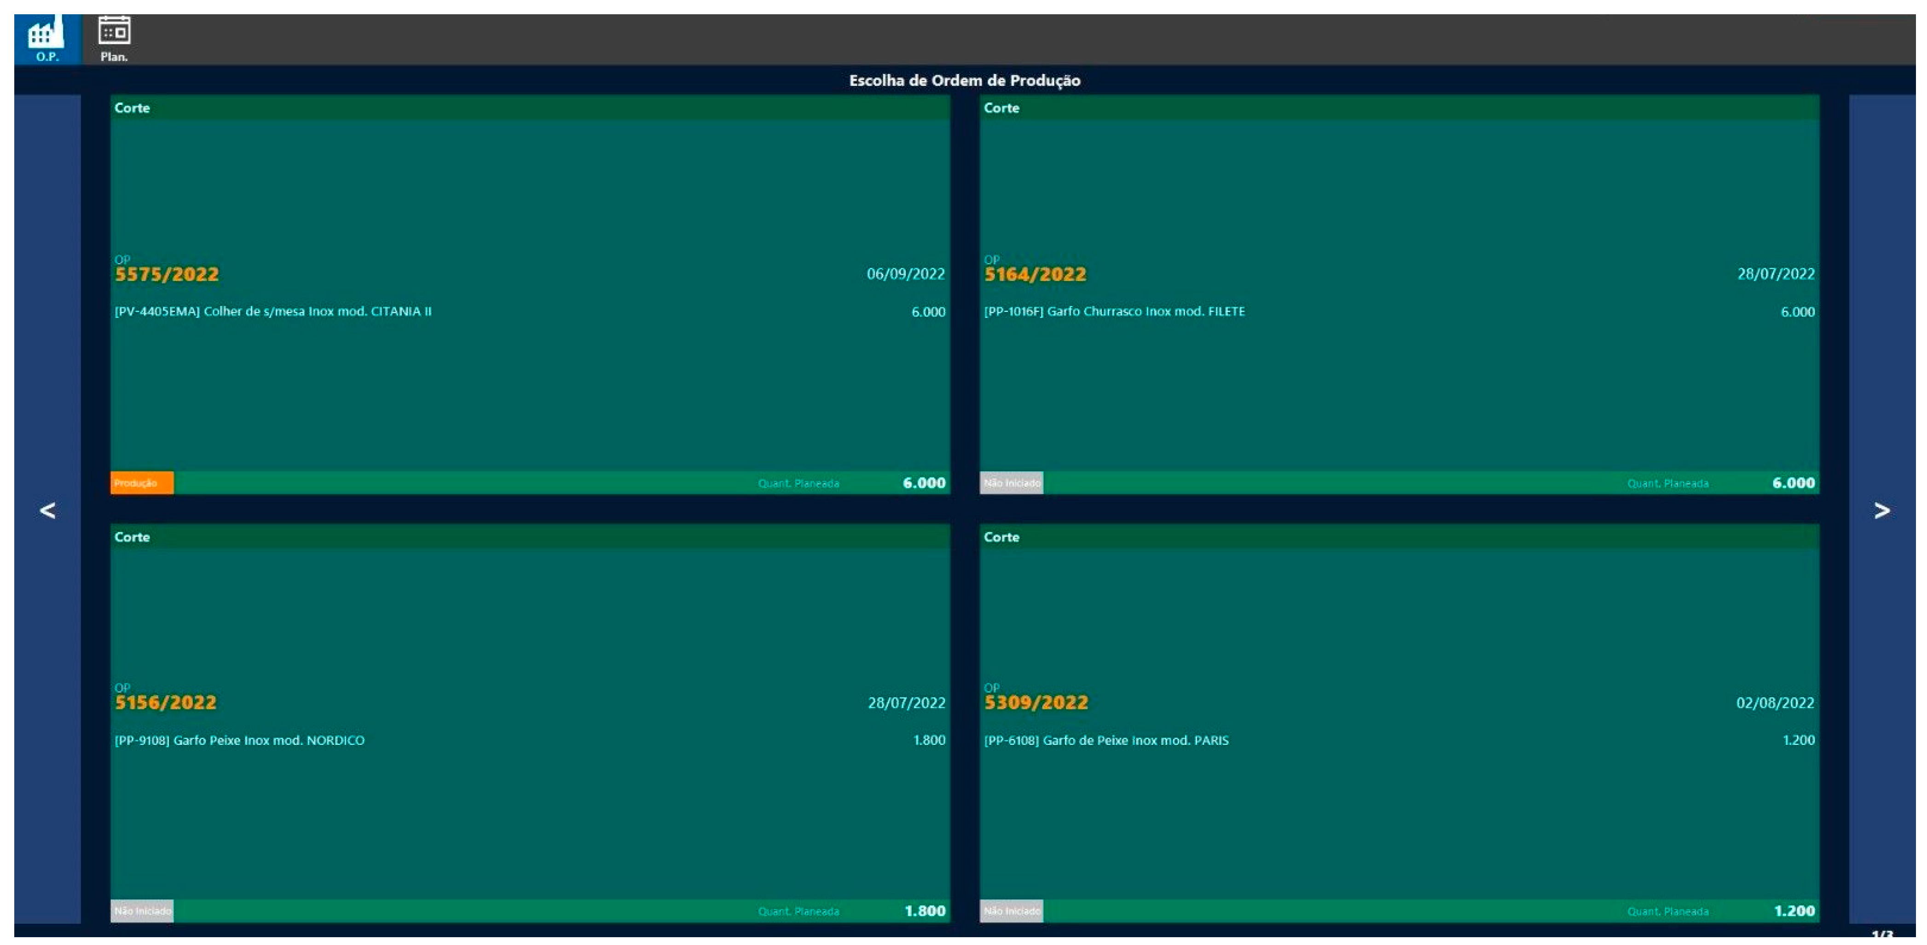Click the Corte header of order 5575/2022
Screen dimensions: 1927x945
click(x=133, y=108)
